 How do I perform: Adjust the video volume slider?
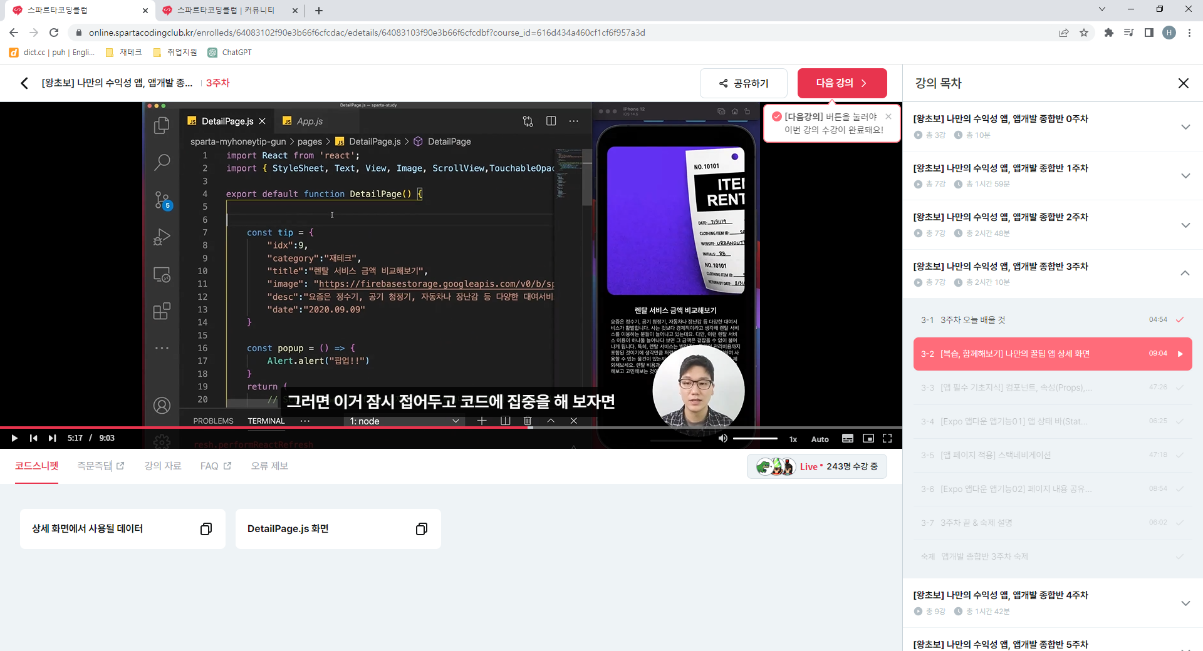click(x=755, y=438)
